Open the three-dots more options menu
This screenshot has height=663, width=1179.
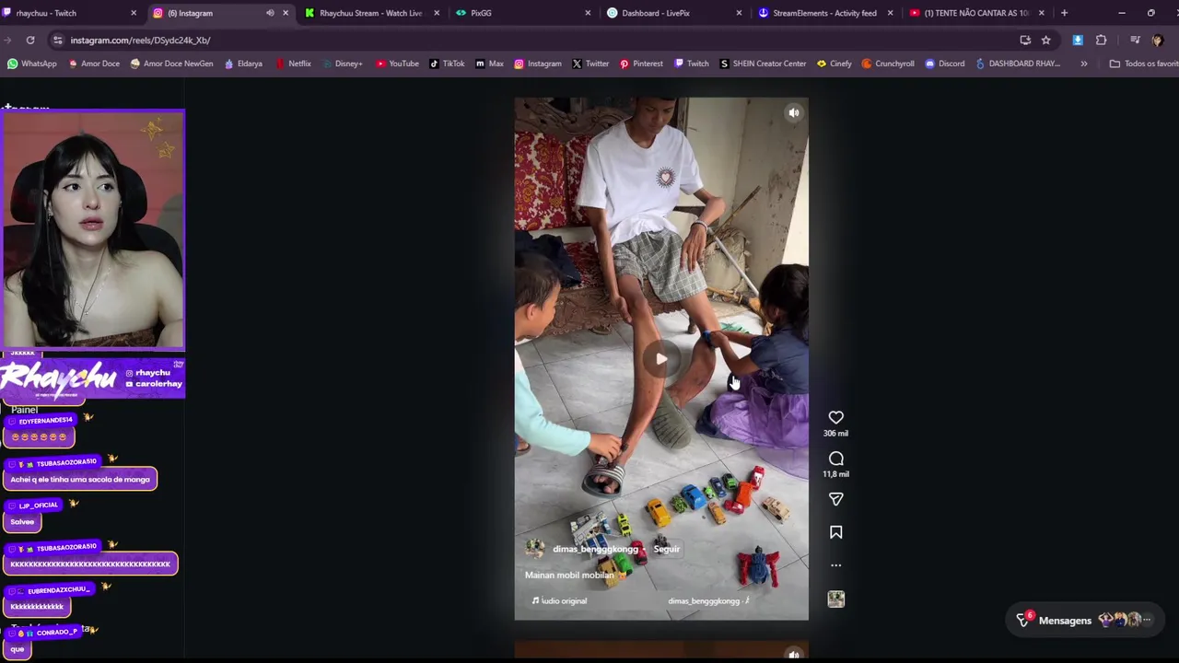835,565
